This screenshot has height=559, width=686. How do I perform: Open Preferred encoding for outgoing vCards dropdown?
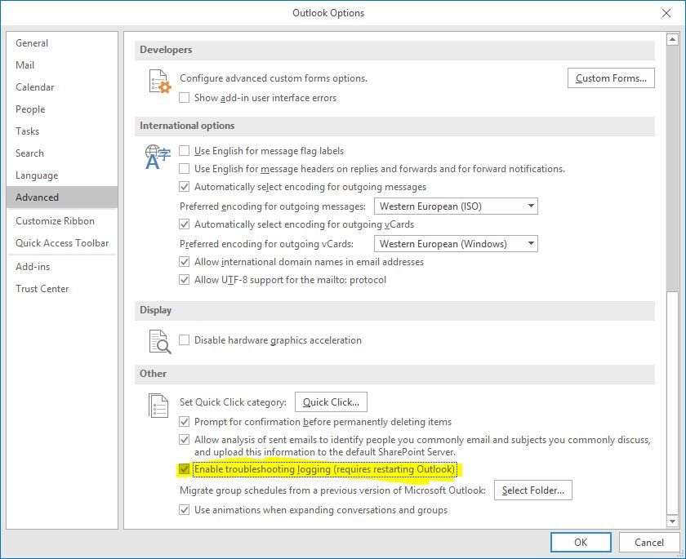click(x=456, y=244)
